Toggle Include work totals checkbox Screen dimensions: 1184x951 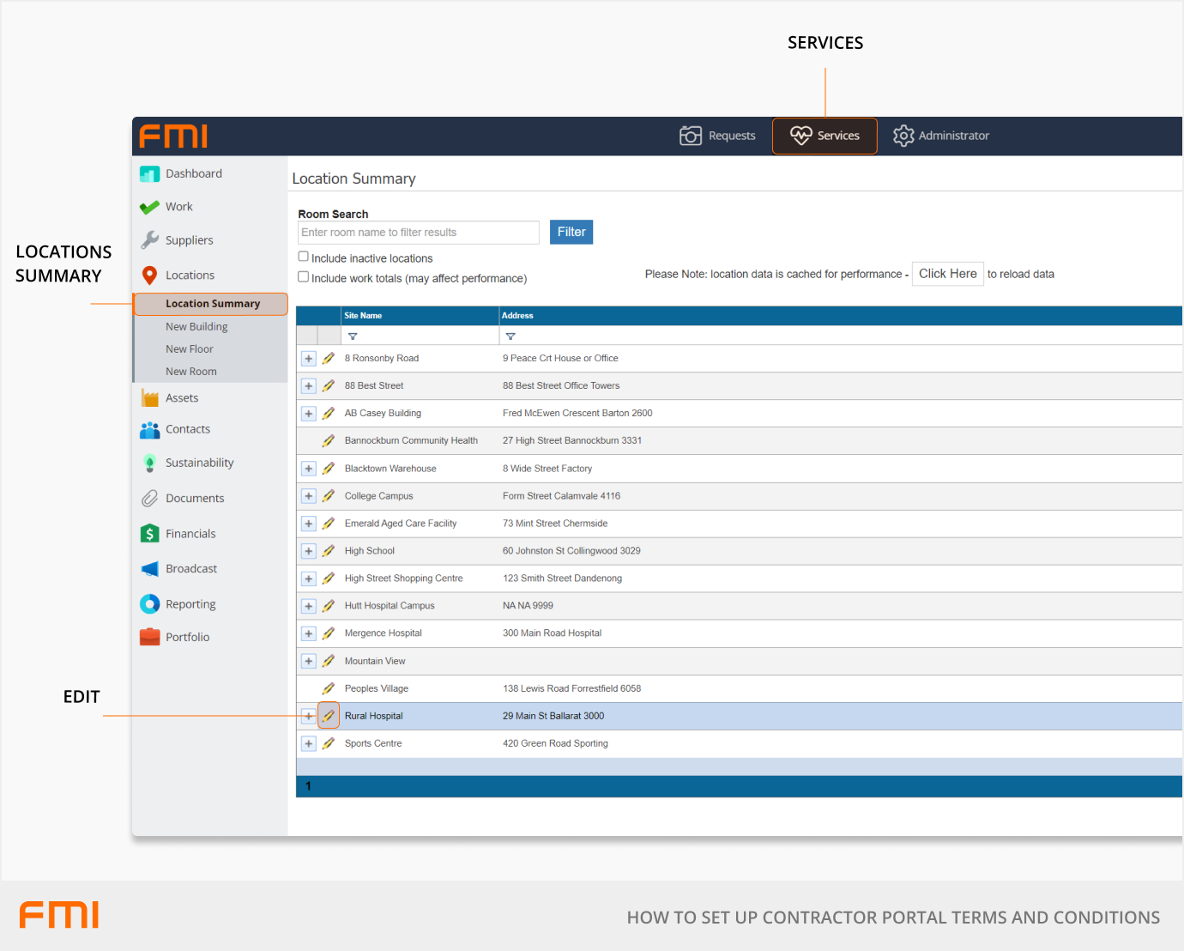[303, 276]
